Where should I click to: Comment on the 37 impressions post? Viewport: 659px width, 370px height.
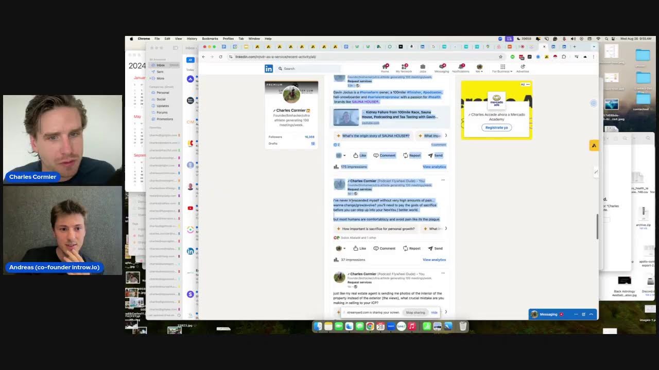(385, 248)
